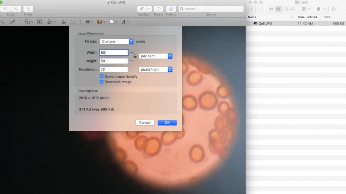346x194 pixels.
Task: Open the Share button in Preview
Action: [x=28, y=9]
